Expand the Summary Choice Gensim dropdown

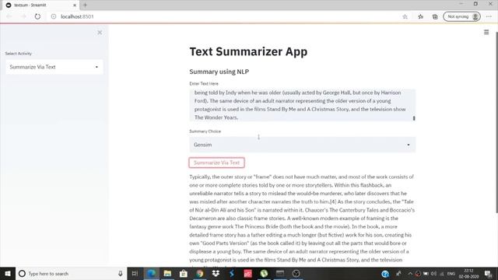tap(303, 145)
